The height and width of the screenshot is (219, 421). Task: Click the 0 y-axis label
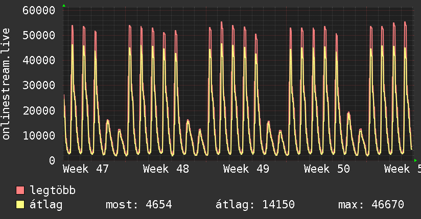pyautogui.click(x=52, y=160)
